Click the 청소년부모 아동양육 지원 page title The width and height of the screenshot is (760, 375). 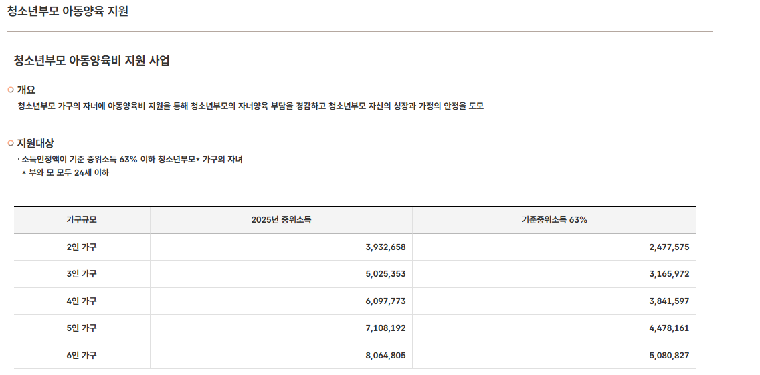click(68, 11)
